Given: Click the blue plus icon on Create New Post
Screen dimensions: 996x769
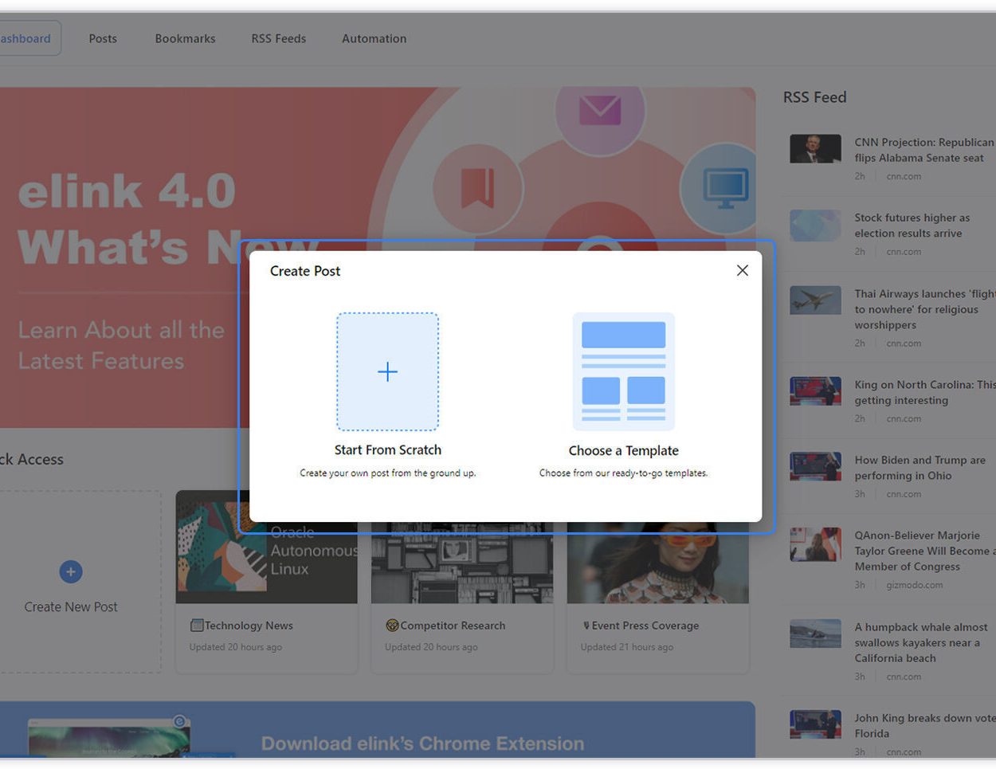Looking at the screenshot, I should coord(70,571).
